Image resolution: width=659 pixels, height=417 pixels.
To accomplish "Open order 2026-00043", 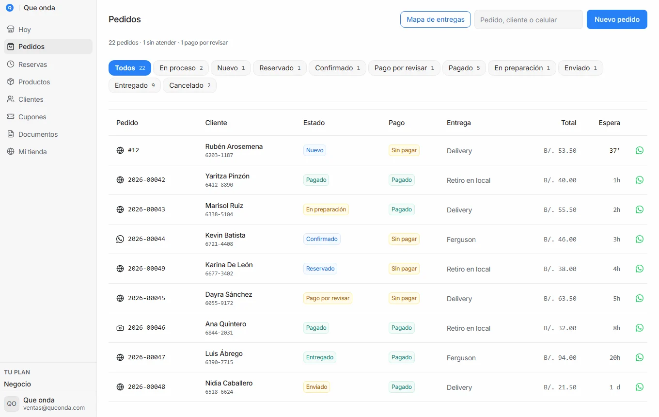I will [146, 209].
